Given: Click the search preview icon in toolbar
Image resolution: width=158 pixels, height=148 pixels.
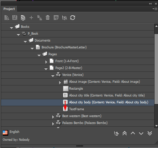Looking at the screenshot, I should pos(64,18).
